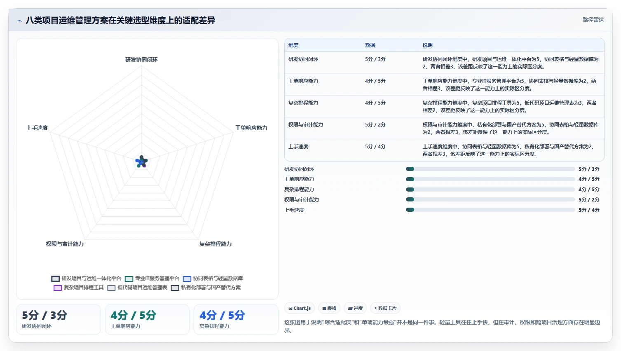Screen dimensions: 621x351
Task: Toggle 低代码项目运维管理表 legend series
Action: pyautogui.click(x=137, y=288)
